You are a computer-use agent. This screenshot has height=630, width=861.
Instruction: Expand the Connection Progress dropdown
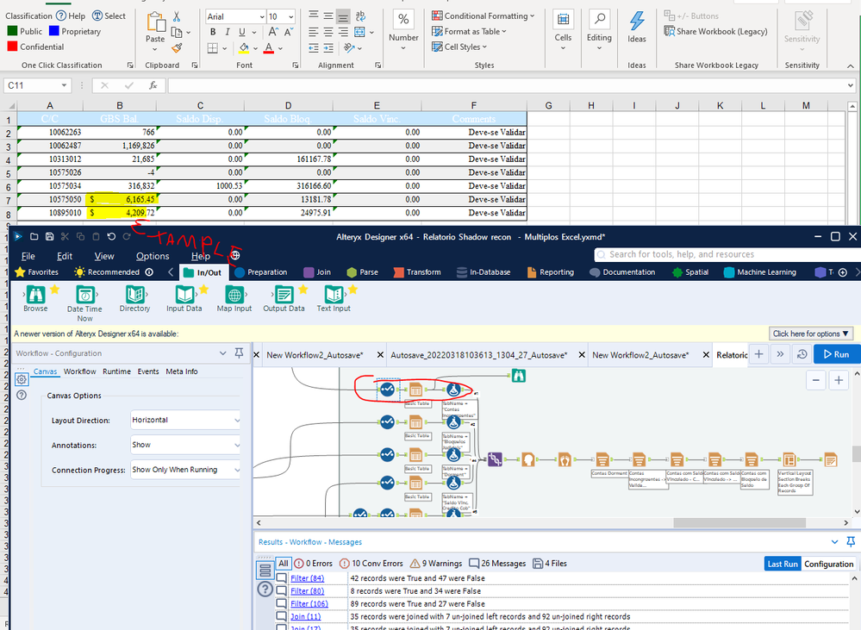(x=185, y=471)
